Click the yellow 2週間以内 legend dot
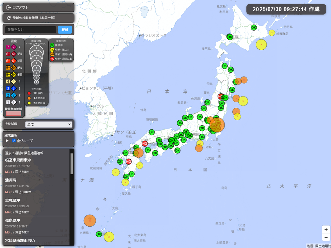Viewport: 331px width, 248px height. pyautogui.click(x=29, y=103)
